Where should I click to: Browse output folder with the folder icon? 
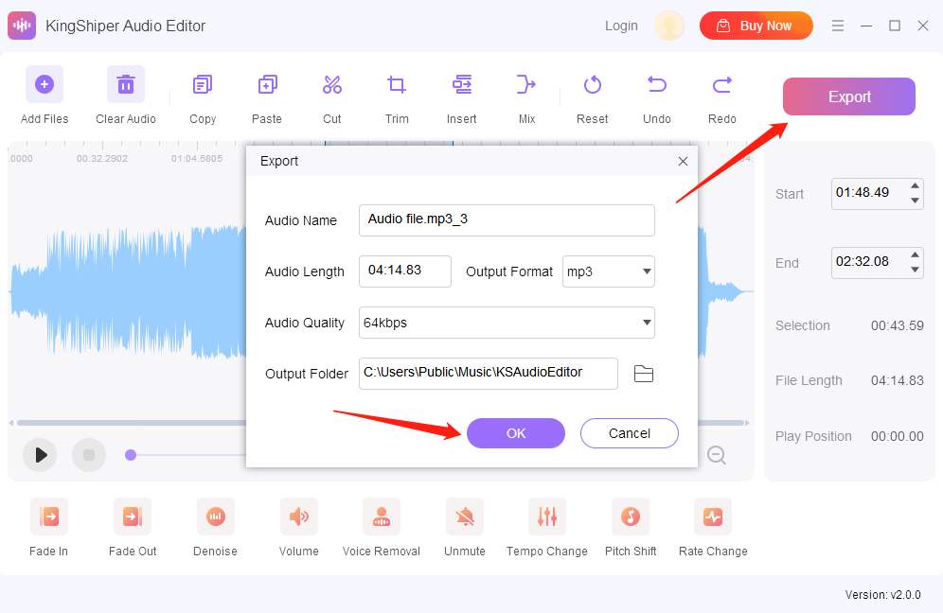tap(644, 374)
